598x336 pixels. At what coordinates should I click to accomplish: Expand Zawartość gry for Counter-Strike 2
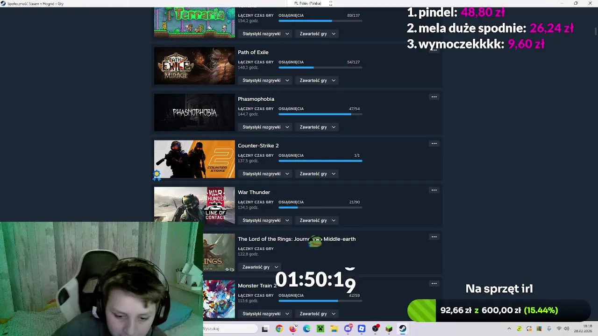click(x=318, y=174)
